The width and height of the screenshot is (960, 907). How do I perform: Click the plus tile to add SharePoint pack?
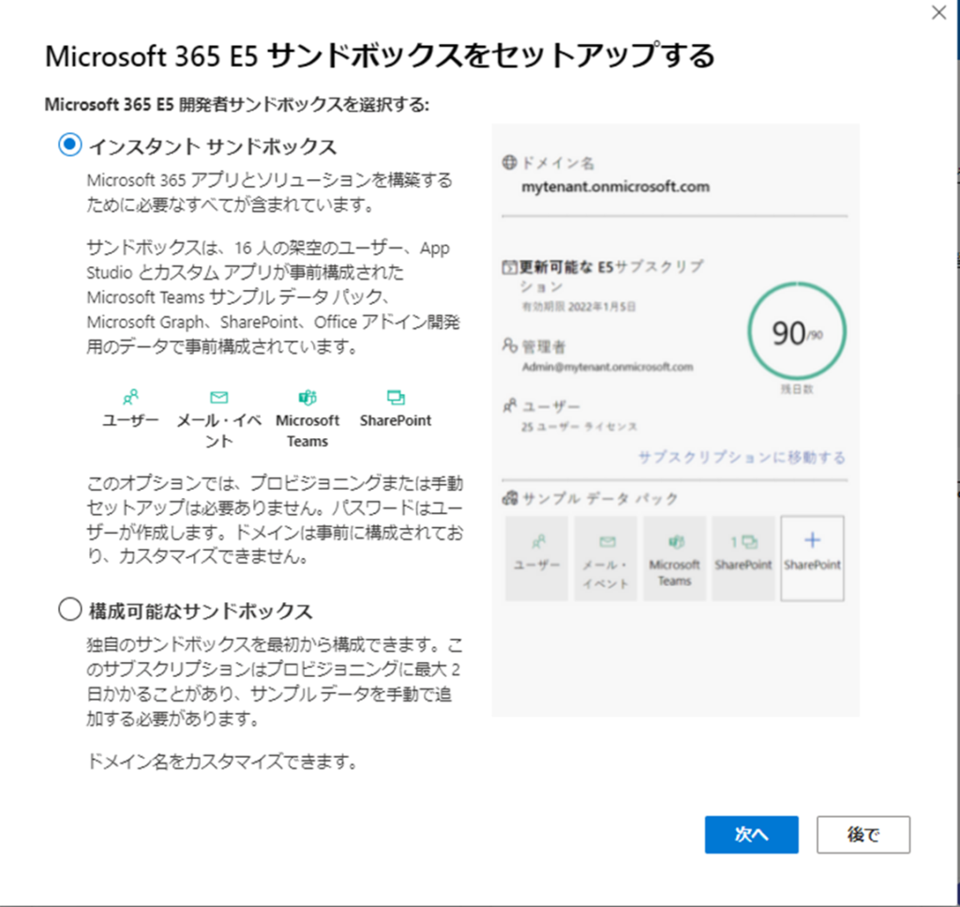pos(812,558)
